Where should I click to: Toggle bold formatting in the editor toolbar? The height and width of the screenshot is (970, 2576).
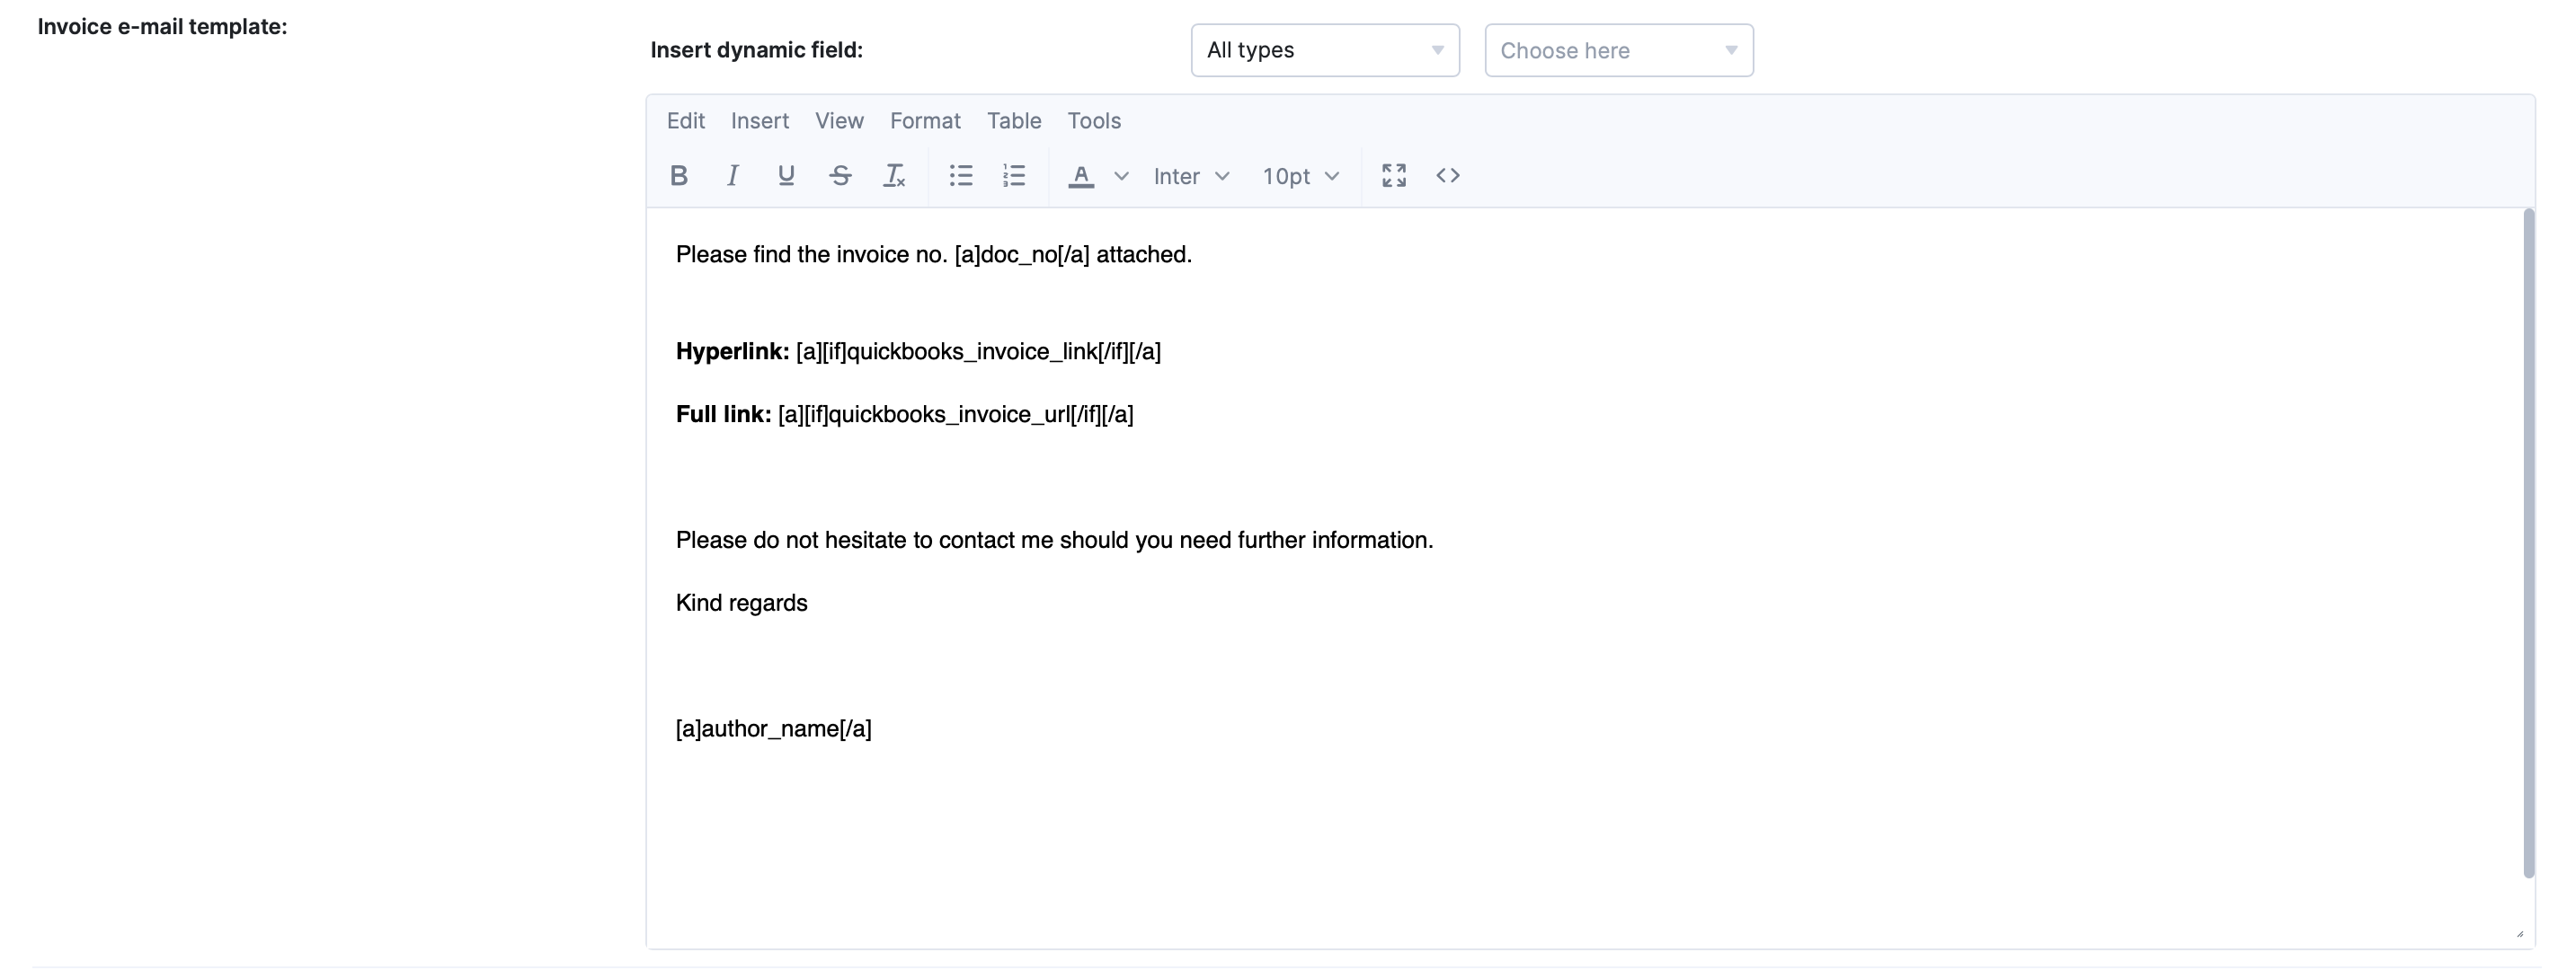tap(679, 176)
